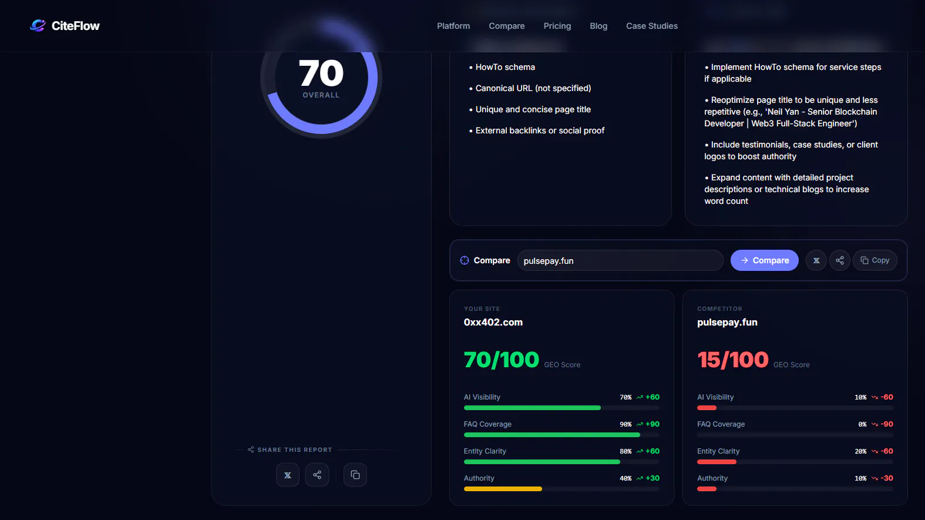Click External backlinks or social proof item
Image resolution: width=925 pixels, height=520 pixels.
click(537, 130)
